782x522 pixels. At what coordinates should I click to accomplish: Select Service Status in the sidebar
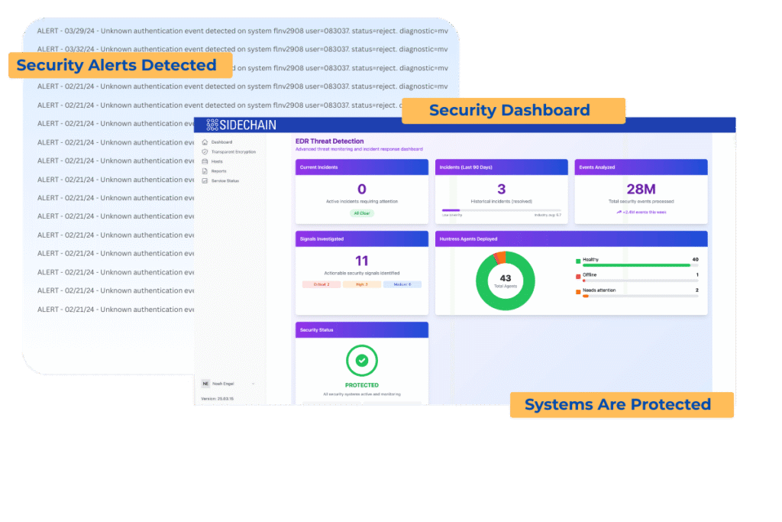click(225, 180)
